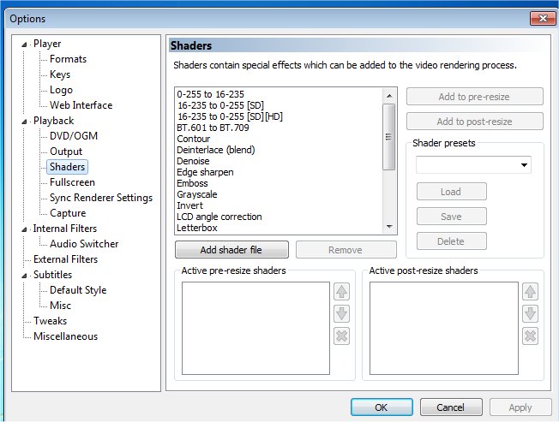This screenshot has width=559, height=422.
Task: Confirm settings with OK button
Action: pos(382,407)
